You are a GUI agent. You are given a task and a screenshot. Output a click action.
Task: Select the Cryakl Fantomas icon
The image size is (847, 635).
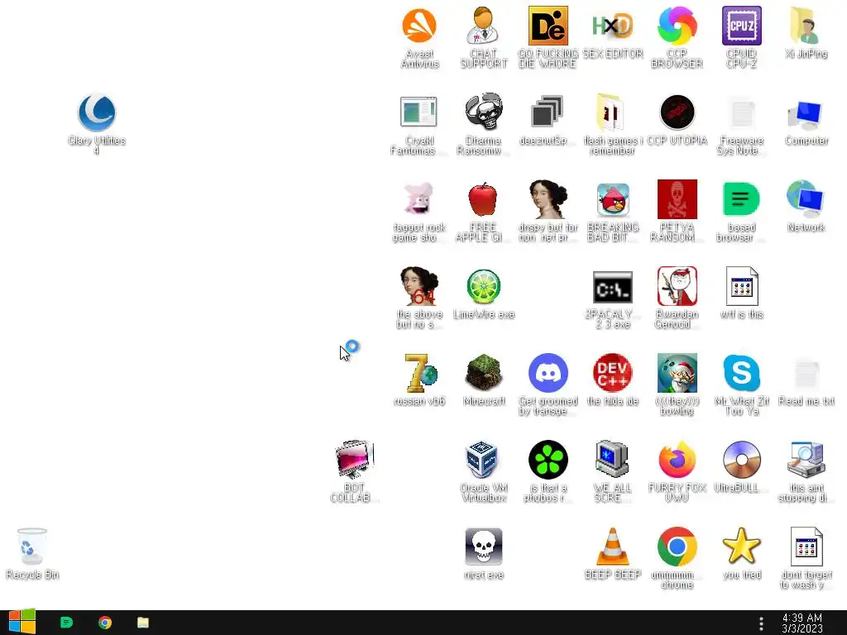pos(419,112)
